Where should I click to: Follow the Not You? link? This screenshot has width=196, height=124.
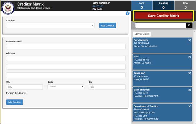point(98,6)
